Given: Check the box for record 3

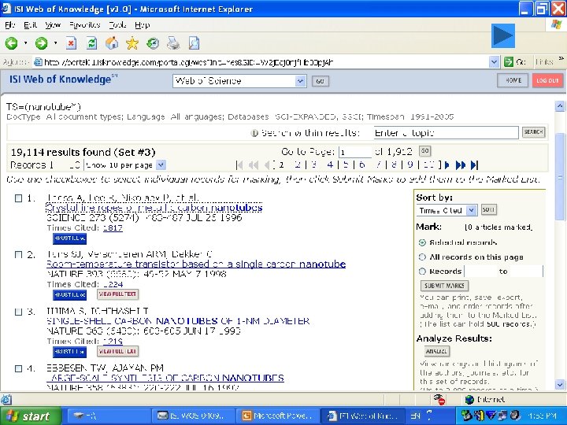Looking at the screenshot, I should click(x=18, y=312).
